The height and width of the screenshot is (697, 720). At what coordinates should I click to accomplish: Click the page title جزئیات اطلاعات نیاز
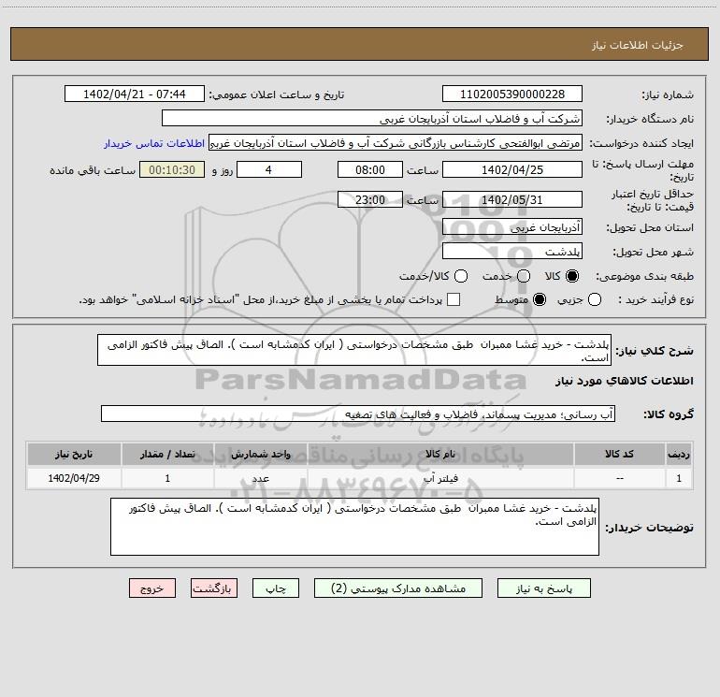(637, 45)
